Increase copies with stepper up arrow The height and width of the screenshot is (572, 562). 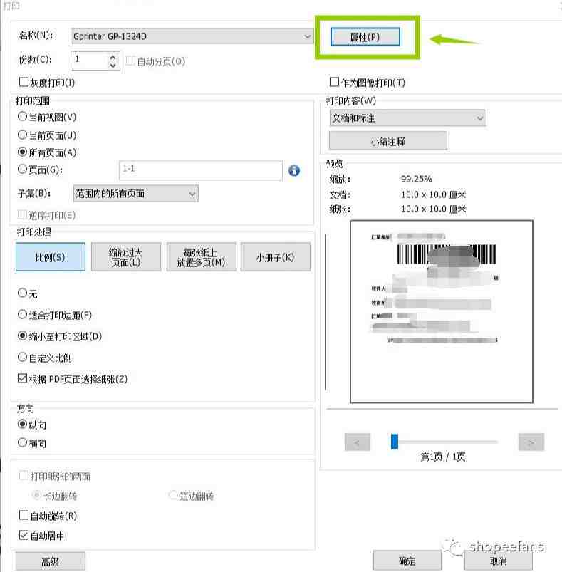[113, 57]
